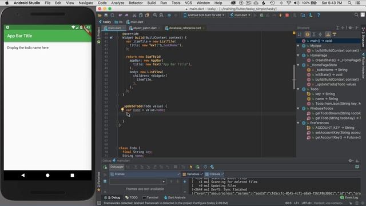Screen dimensions: 366x206
Task: Tap the Android recents square button
Action: (73, 175)
